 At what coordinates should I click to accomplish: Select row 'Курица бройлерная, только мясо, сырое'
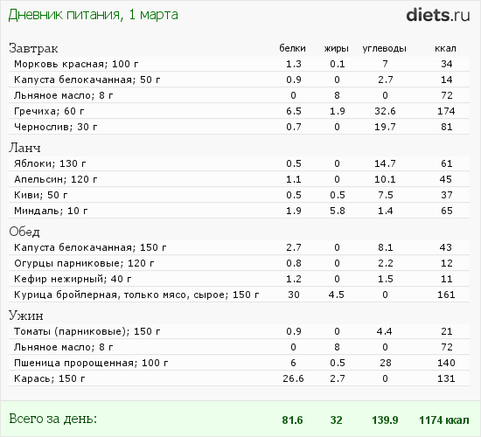tap(239, 295)
